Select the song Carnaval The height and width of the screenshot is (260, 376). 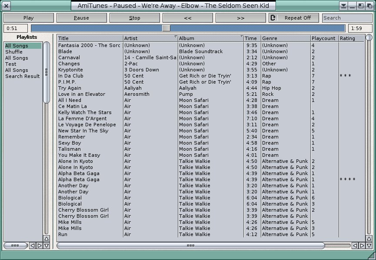click(211, 57)
